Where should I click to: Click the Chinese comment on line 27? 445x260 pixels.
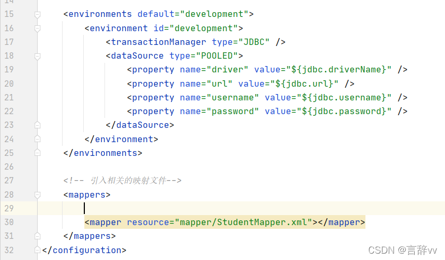(x=123, y=181)
